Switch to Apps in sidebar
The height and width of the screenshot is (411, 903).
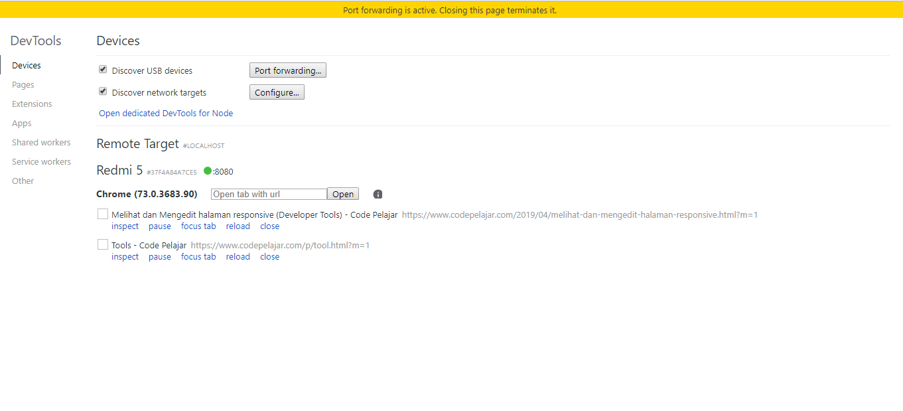[22, 123]
